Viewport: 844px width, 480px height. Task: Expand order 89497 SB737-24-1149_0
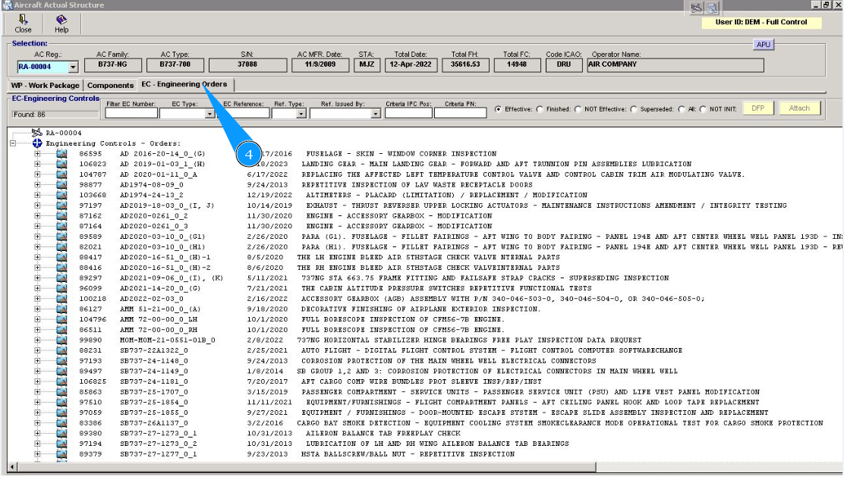point(37,371)
